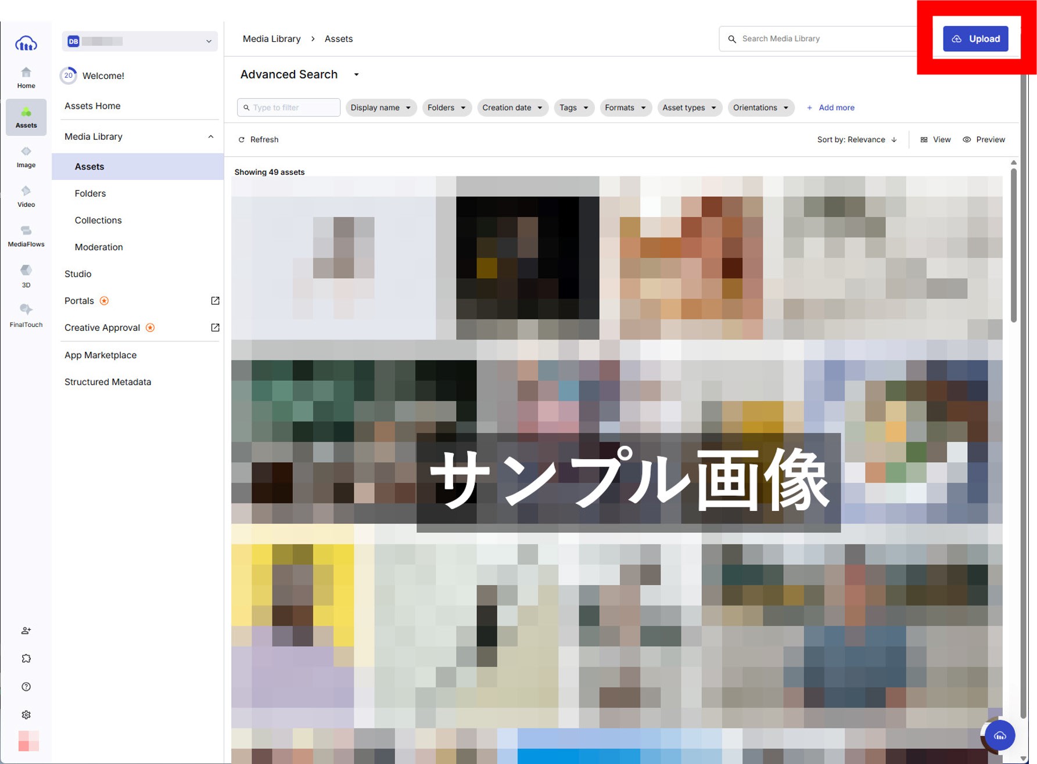Open the Assets product icon
The width and height of the screenshot is (1037, 764).
click(x=26, y=117)
